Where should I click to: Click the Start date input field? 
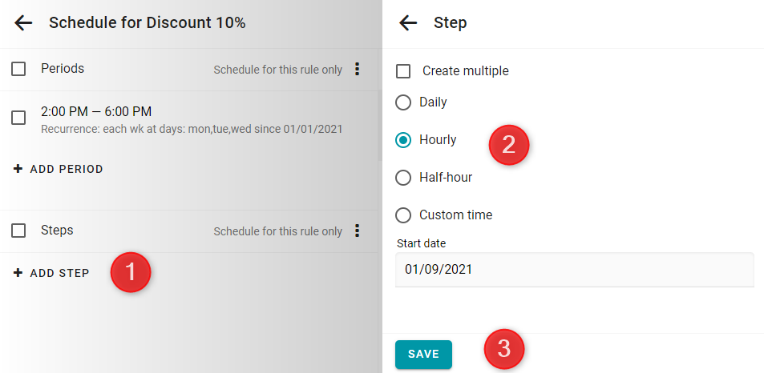pos(575,270)
